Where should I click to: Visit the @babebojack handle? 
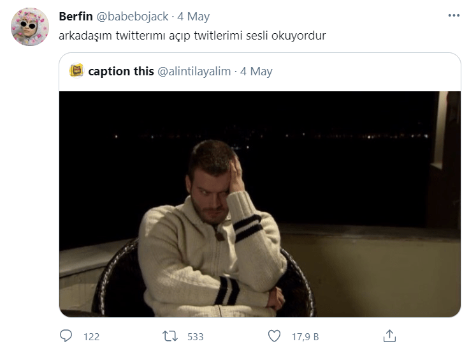(132, 16)
